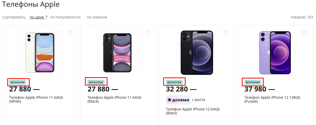This screenshot has width=316, height=125.
Task: Favorite the black iPhone 12 64Gb
Action: point(226,33)
